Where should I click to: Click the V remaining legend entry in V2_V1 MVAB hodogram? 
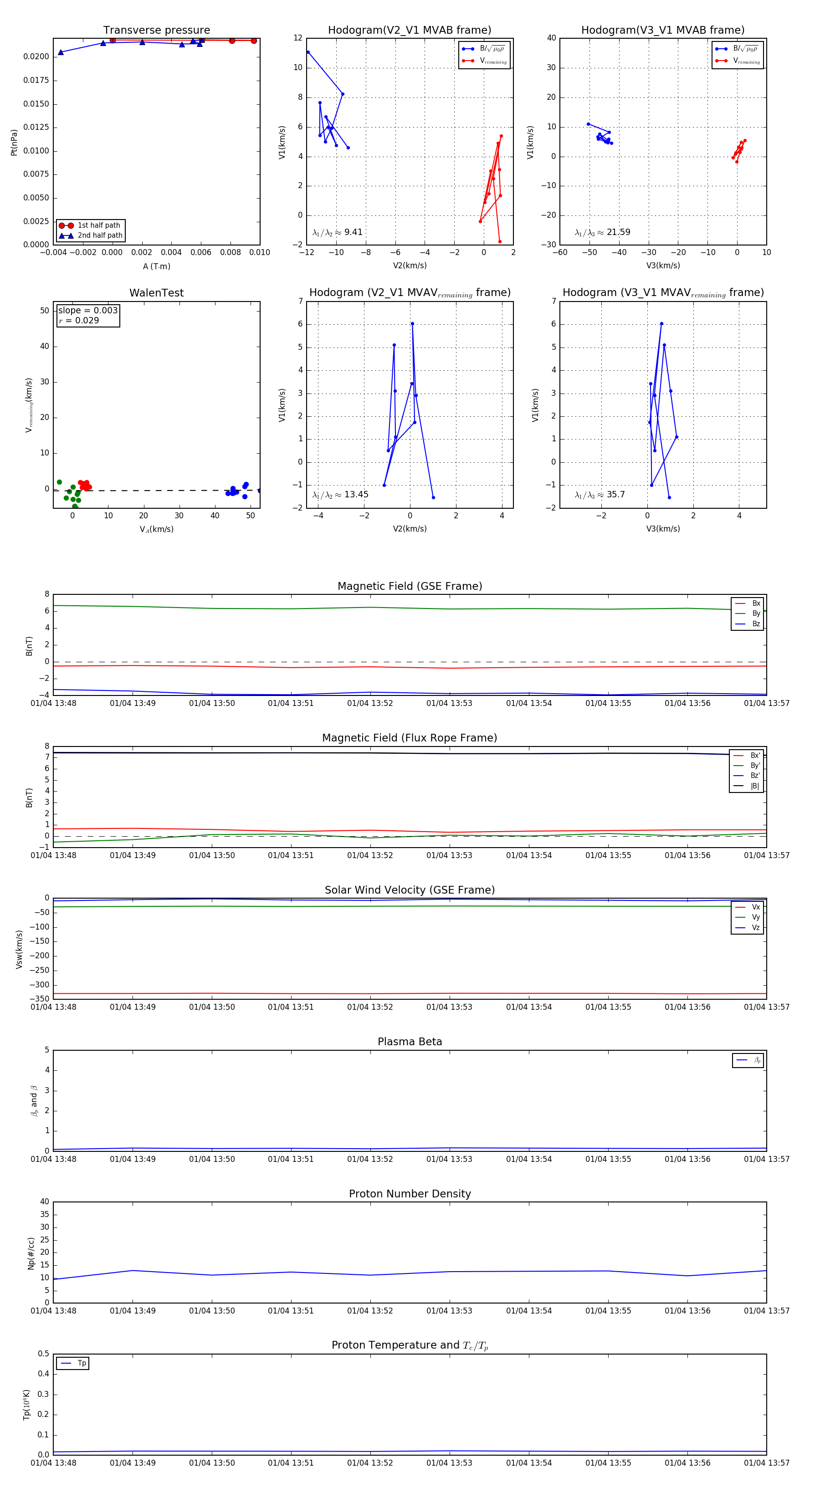click(x=484, y=61)
